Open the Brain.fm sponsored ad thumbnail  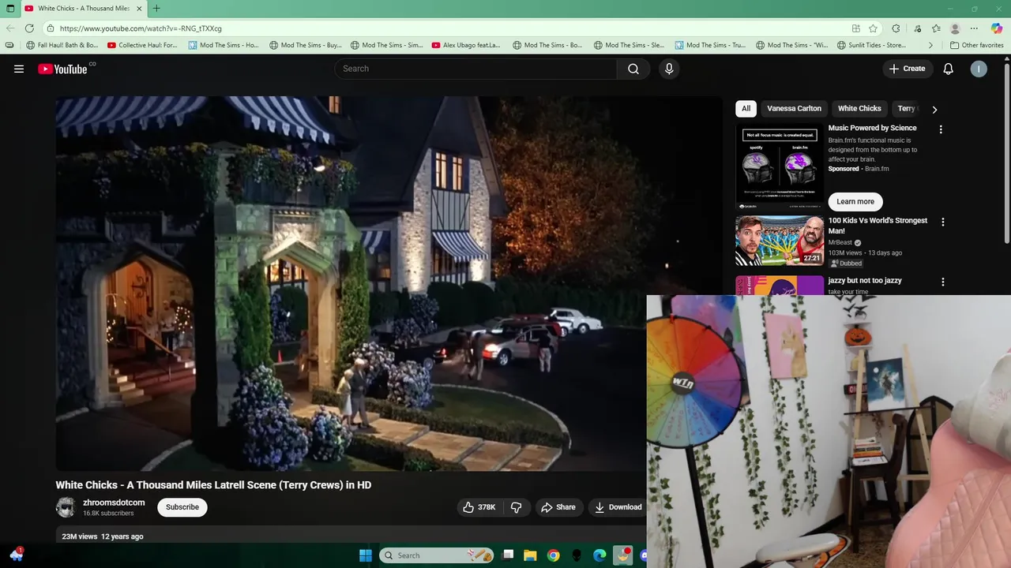pos(780,165)
